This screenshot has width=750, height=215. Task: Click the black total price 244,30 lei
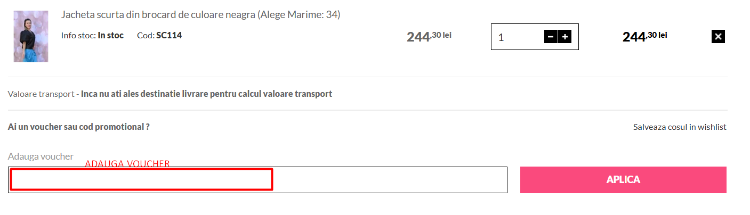pyautogui.click(x=644, y=36)
